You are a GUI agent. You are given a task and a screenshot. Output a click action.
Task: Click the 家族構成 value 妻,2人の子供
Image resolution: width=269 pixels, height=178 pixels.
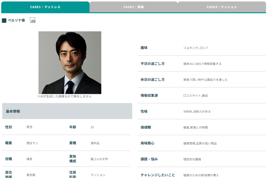pos(99,159)
